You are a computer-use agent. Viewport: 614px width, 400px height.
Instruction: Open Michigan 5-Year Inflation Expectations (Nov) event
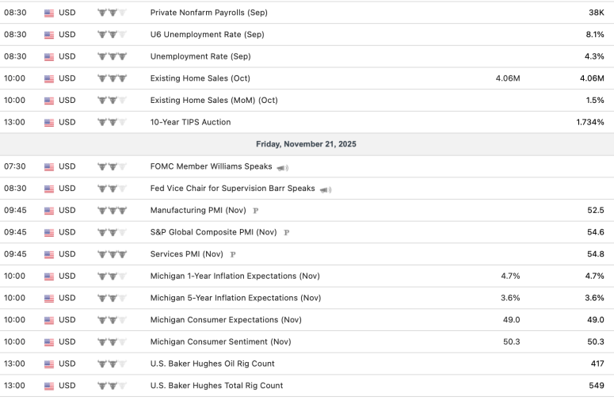tap(235, 298)
